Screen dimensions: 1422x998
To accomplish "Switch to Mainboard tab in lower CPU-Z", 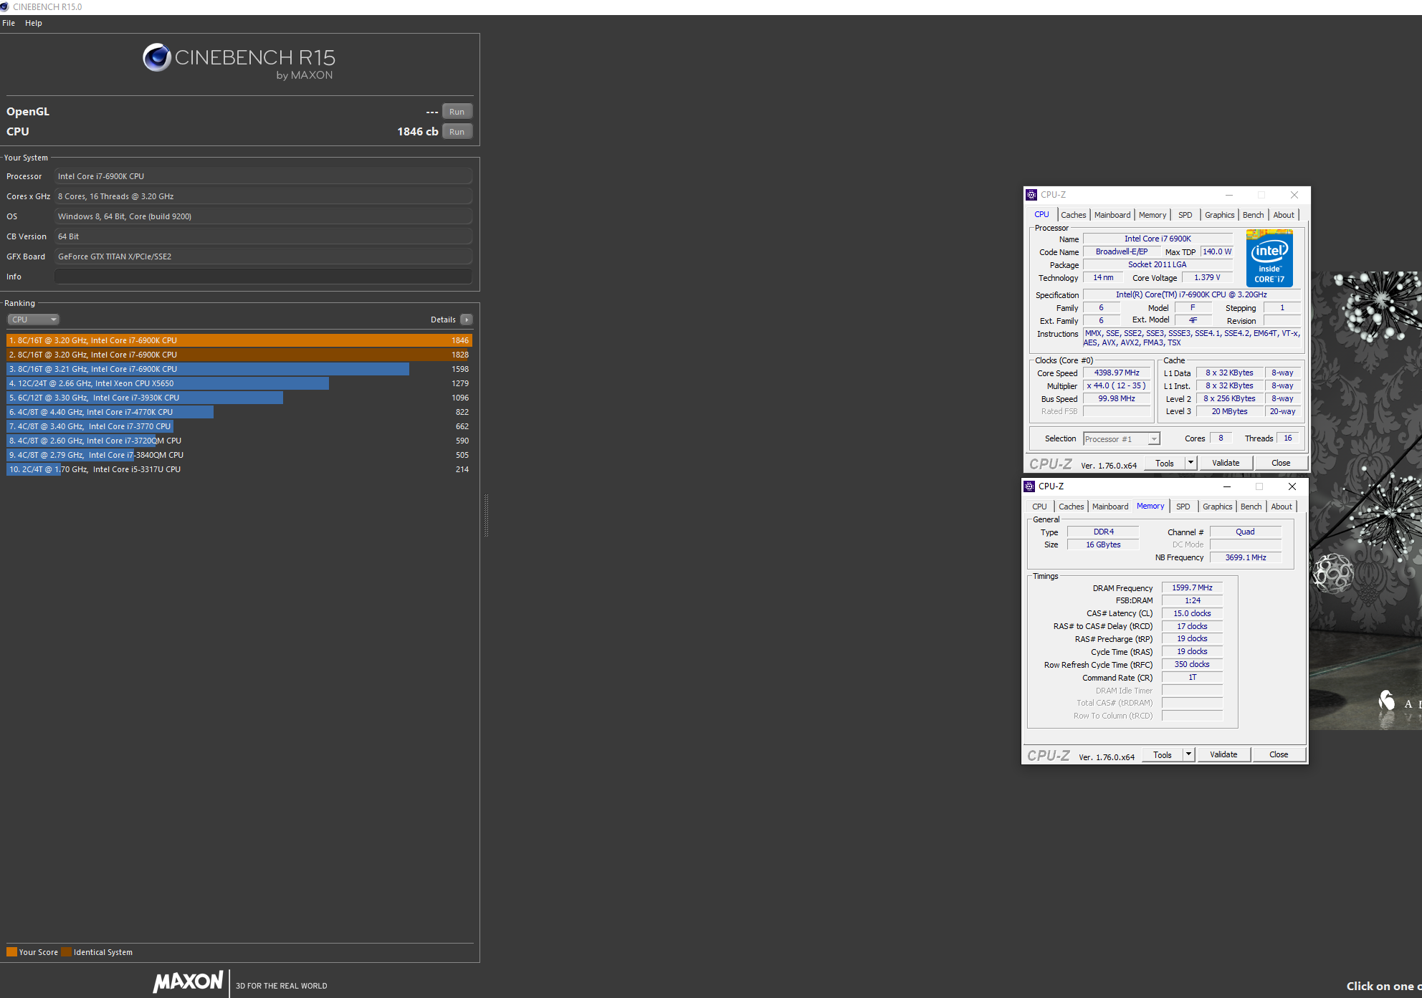I will click(1110, 507).
